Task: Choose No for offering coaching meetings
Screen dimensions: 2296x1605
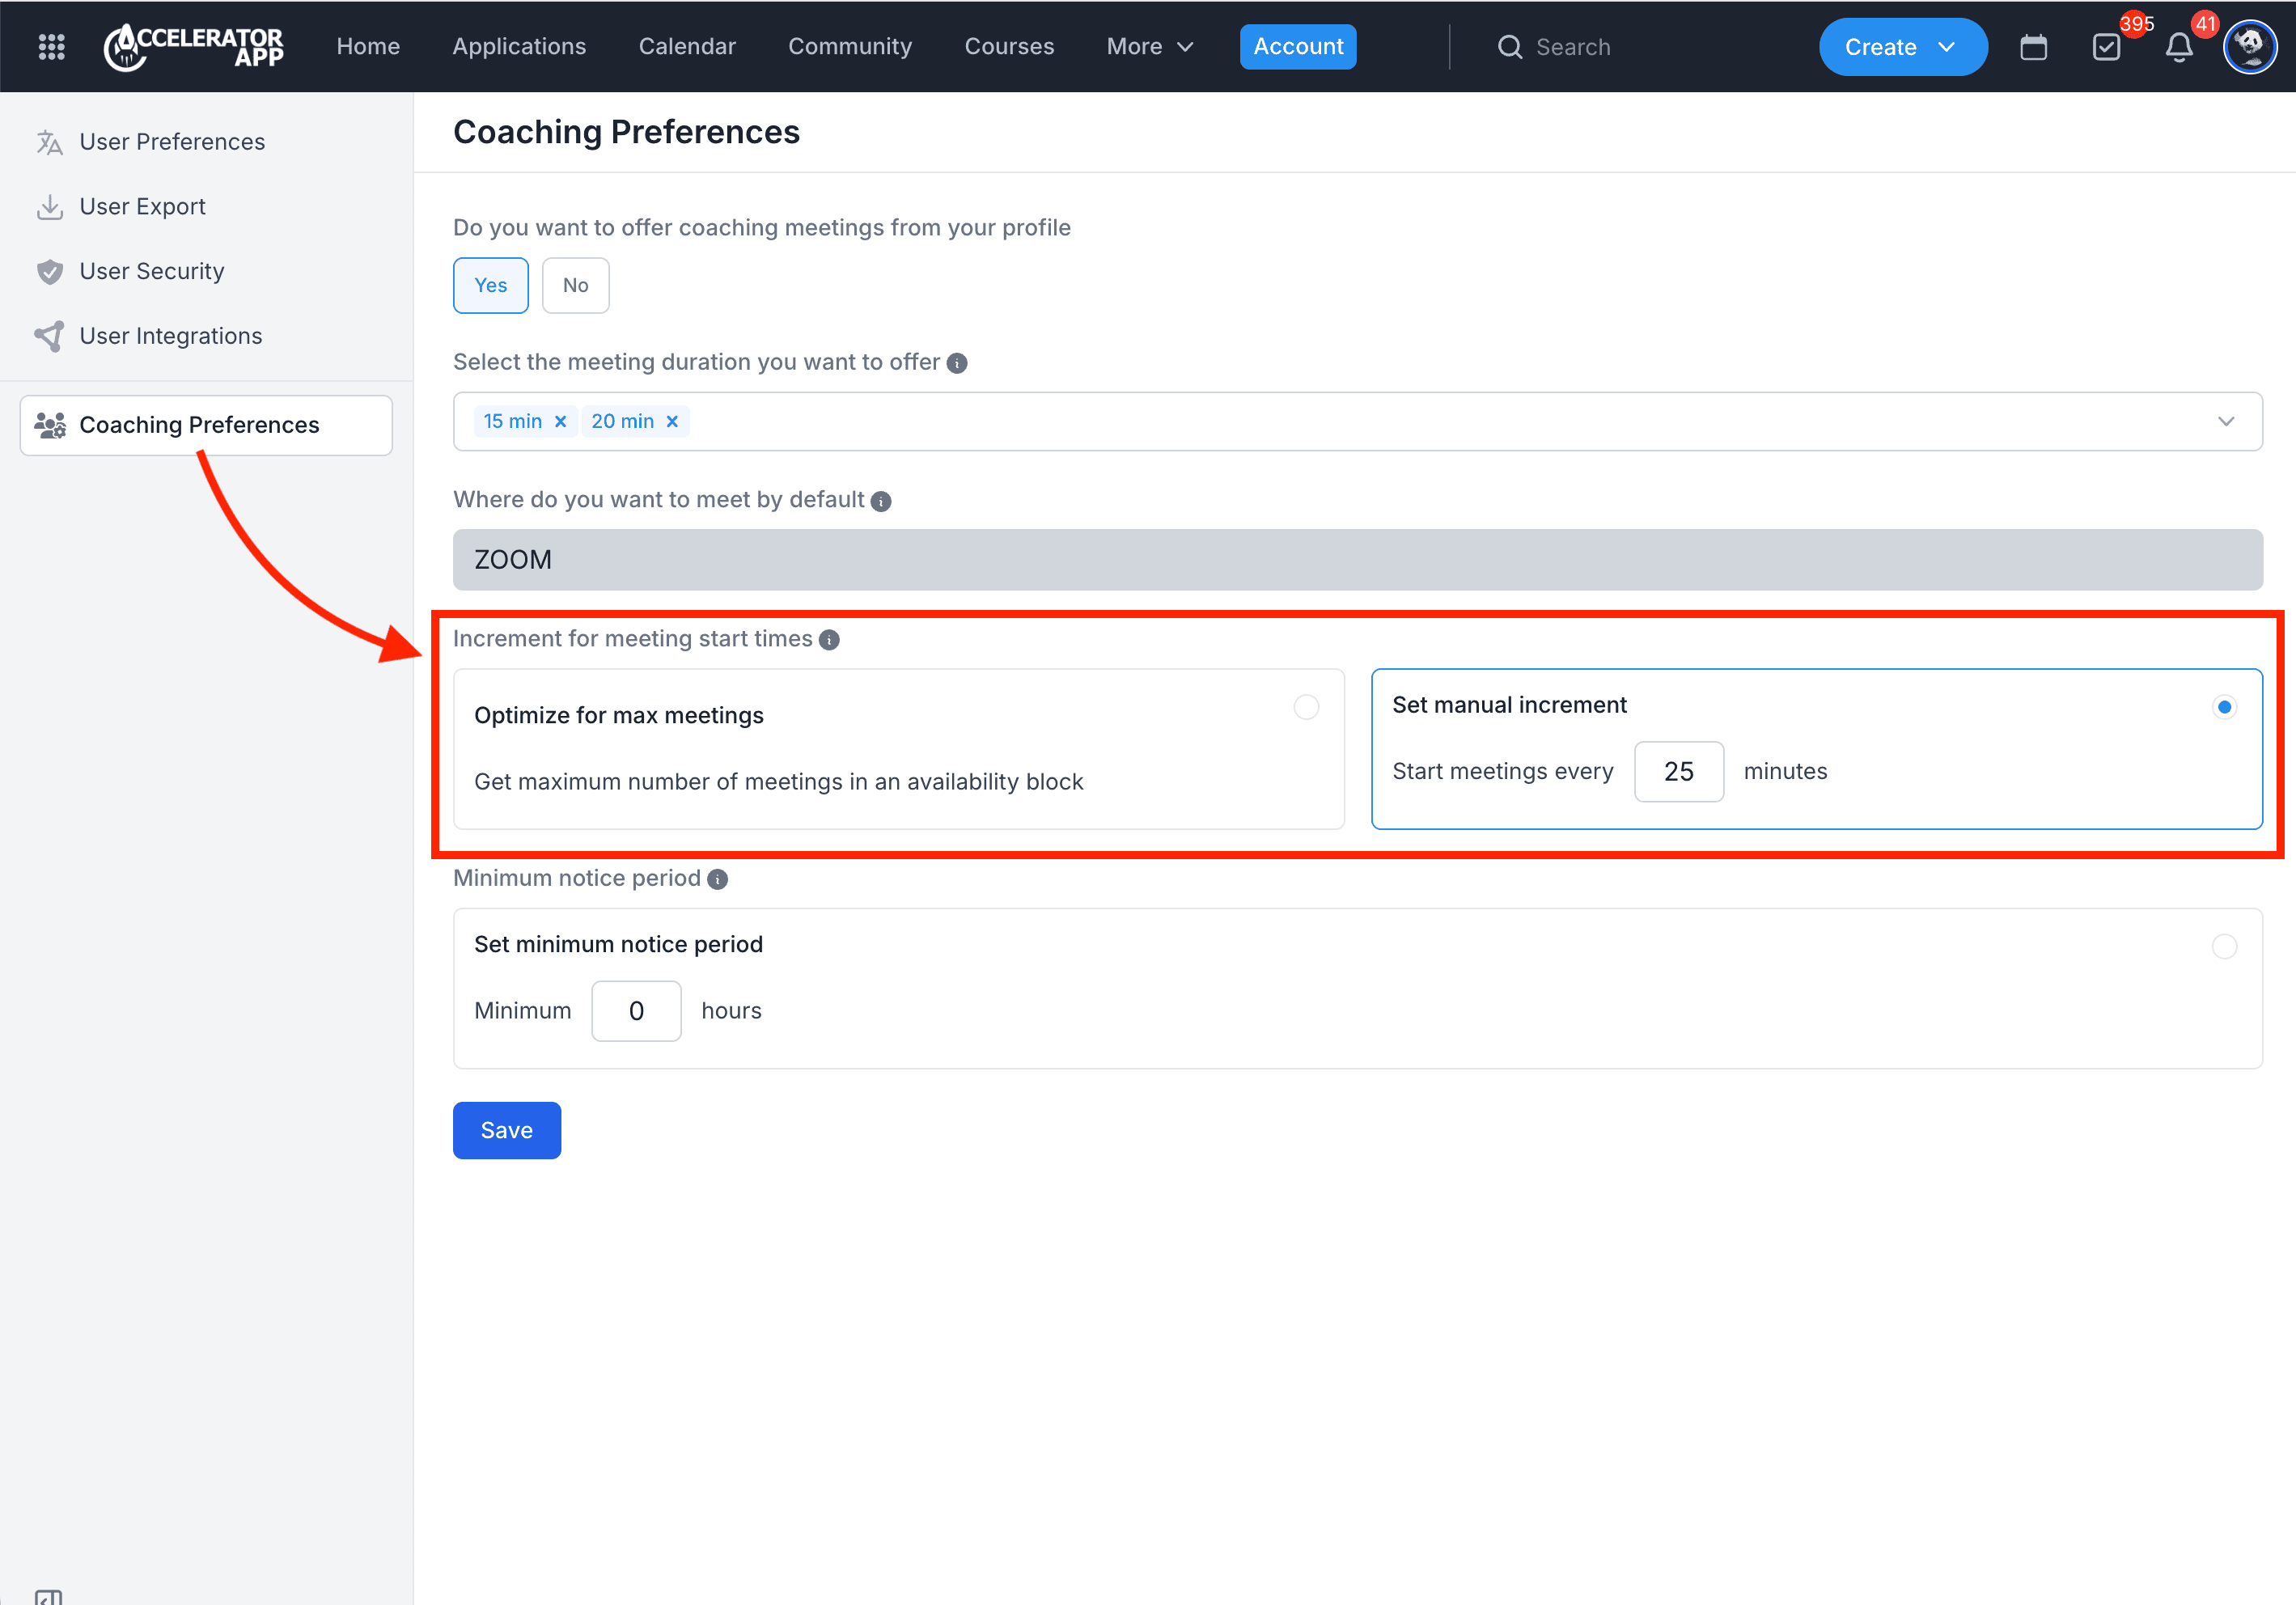Action: [575, 285]
